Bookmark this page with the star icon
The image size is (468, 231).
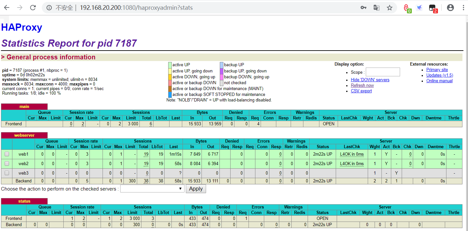pos(389,8)
